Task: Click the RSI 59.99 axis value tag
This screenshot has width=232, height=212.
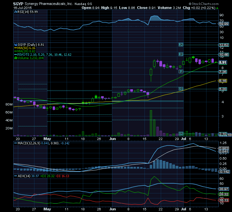Action: coord(224,24)
